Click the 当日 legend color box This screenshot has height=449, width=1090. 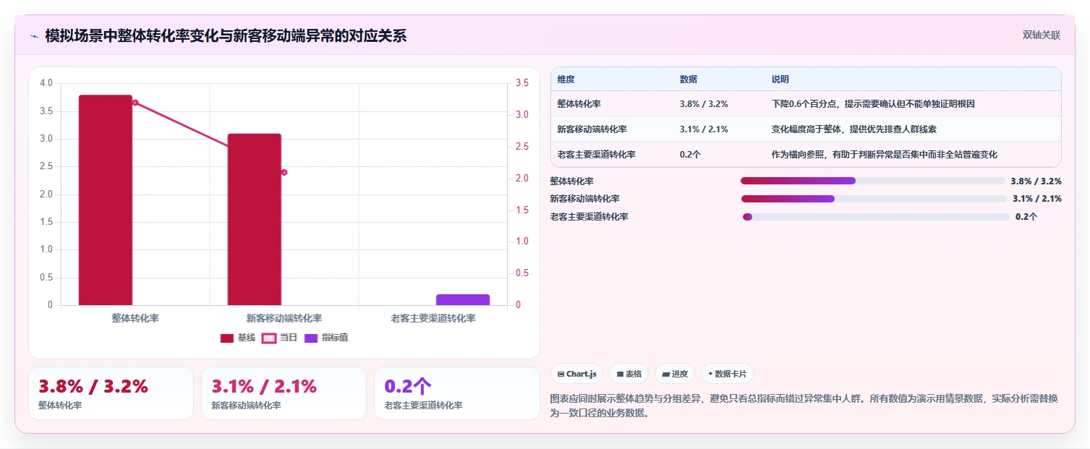click(269, 338)
